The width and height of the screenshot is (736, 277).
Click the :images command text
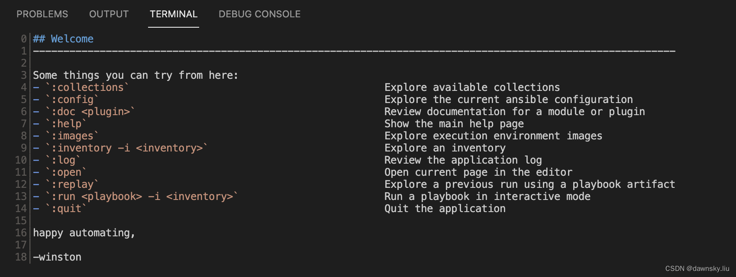[x=71, y=135]
